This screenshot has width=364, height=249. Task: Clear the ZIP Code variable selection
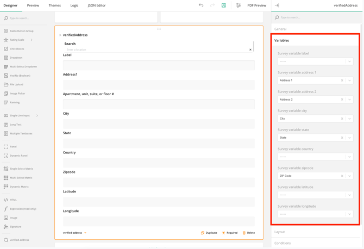(x=342, y=176)
